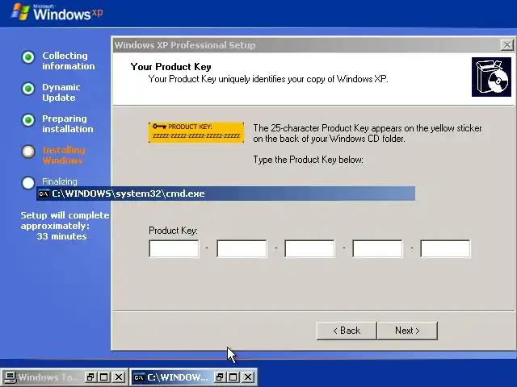The image size is (517, 387).
Task: Focus the fourth Product Key field
Action: [x=377, y=248]
